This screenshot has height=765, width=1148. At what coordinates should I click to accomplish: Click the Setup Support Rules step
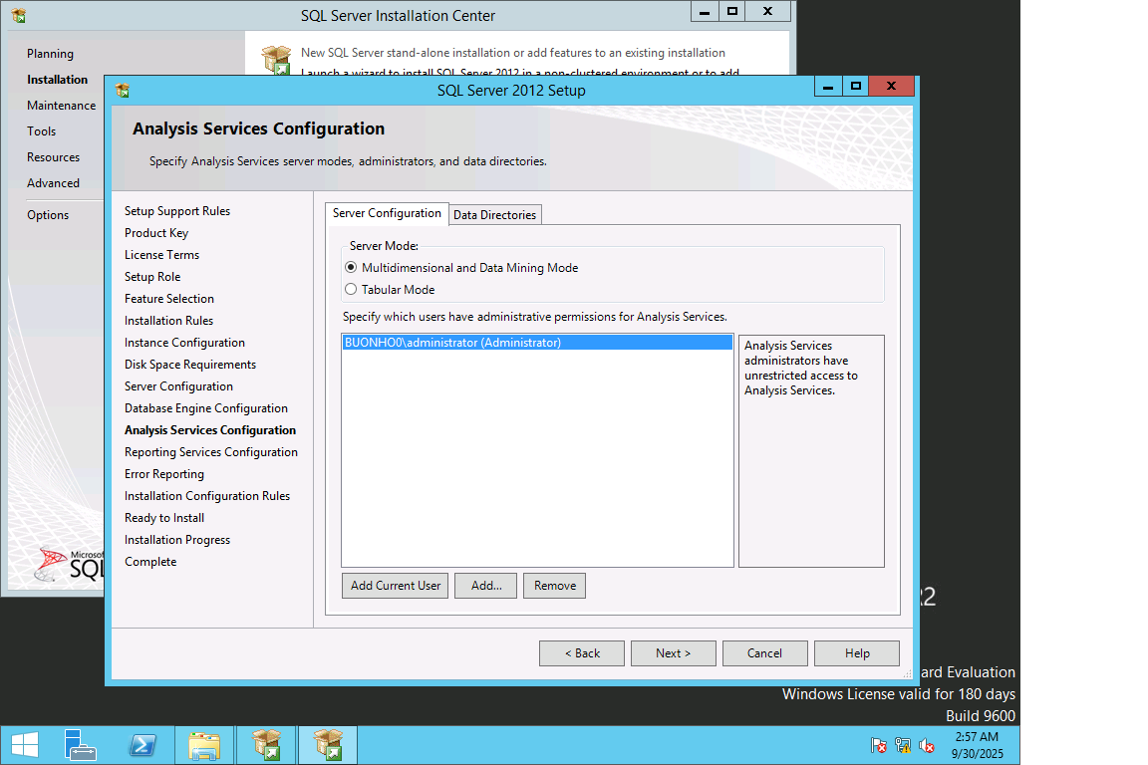(177, 211)
